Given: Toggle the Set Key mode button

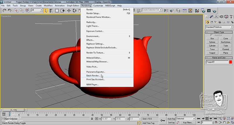Looking at the screenshot, I should [171, 123].
